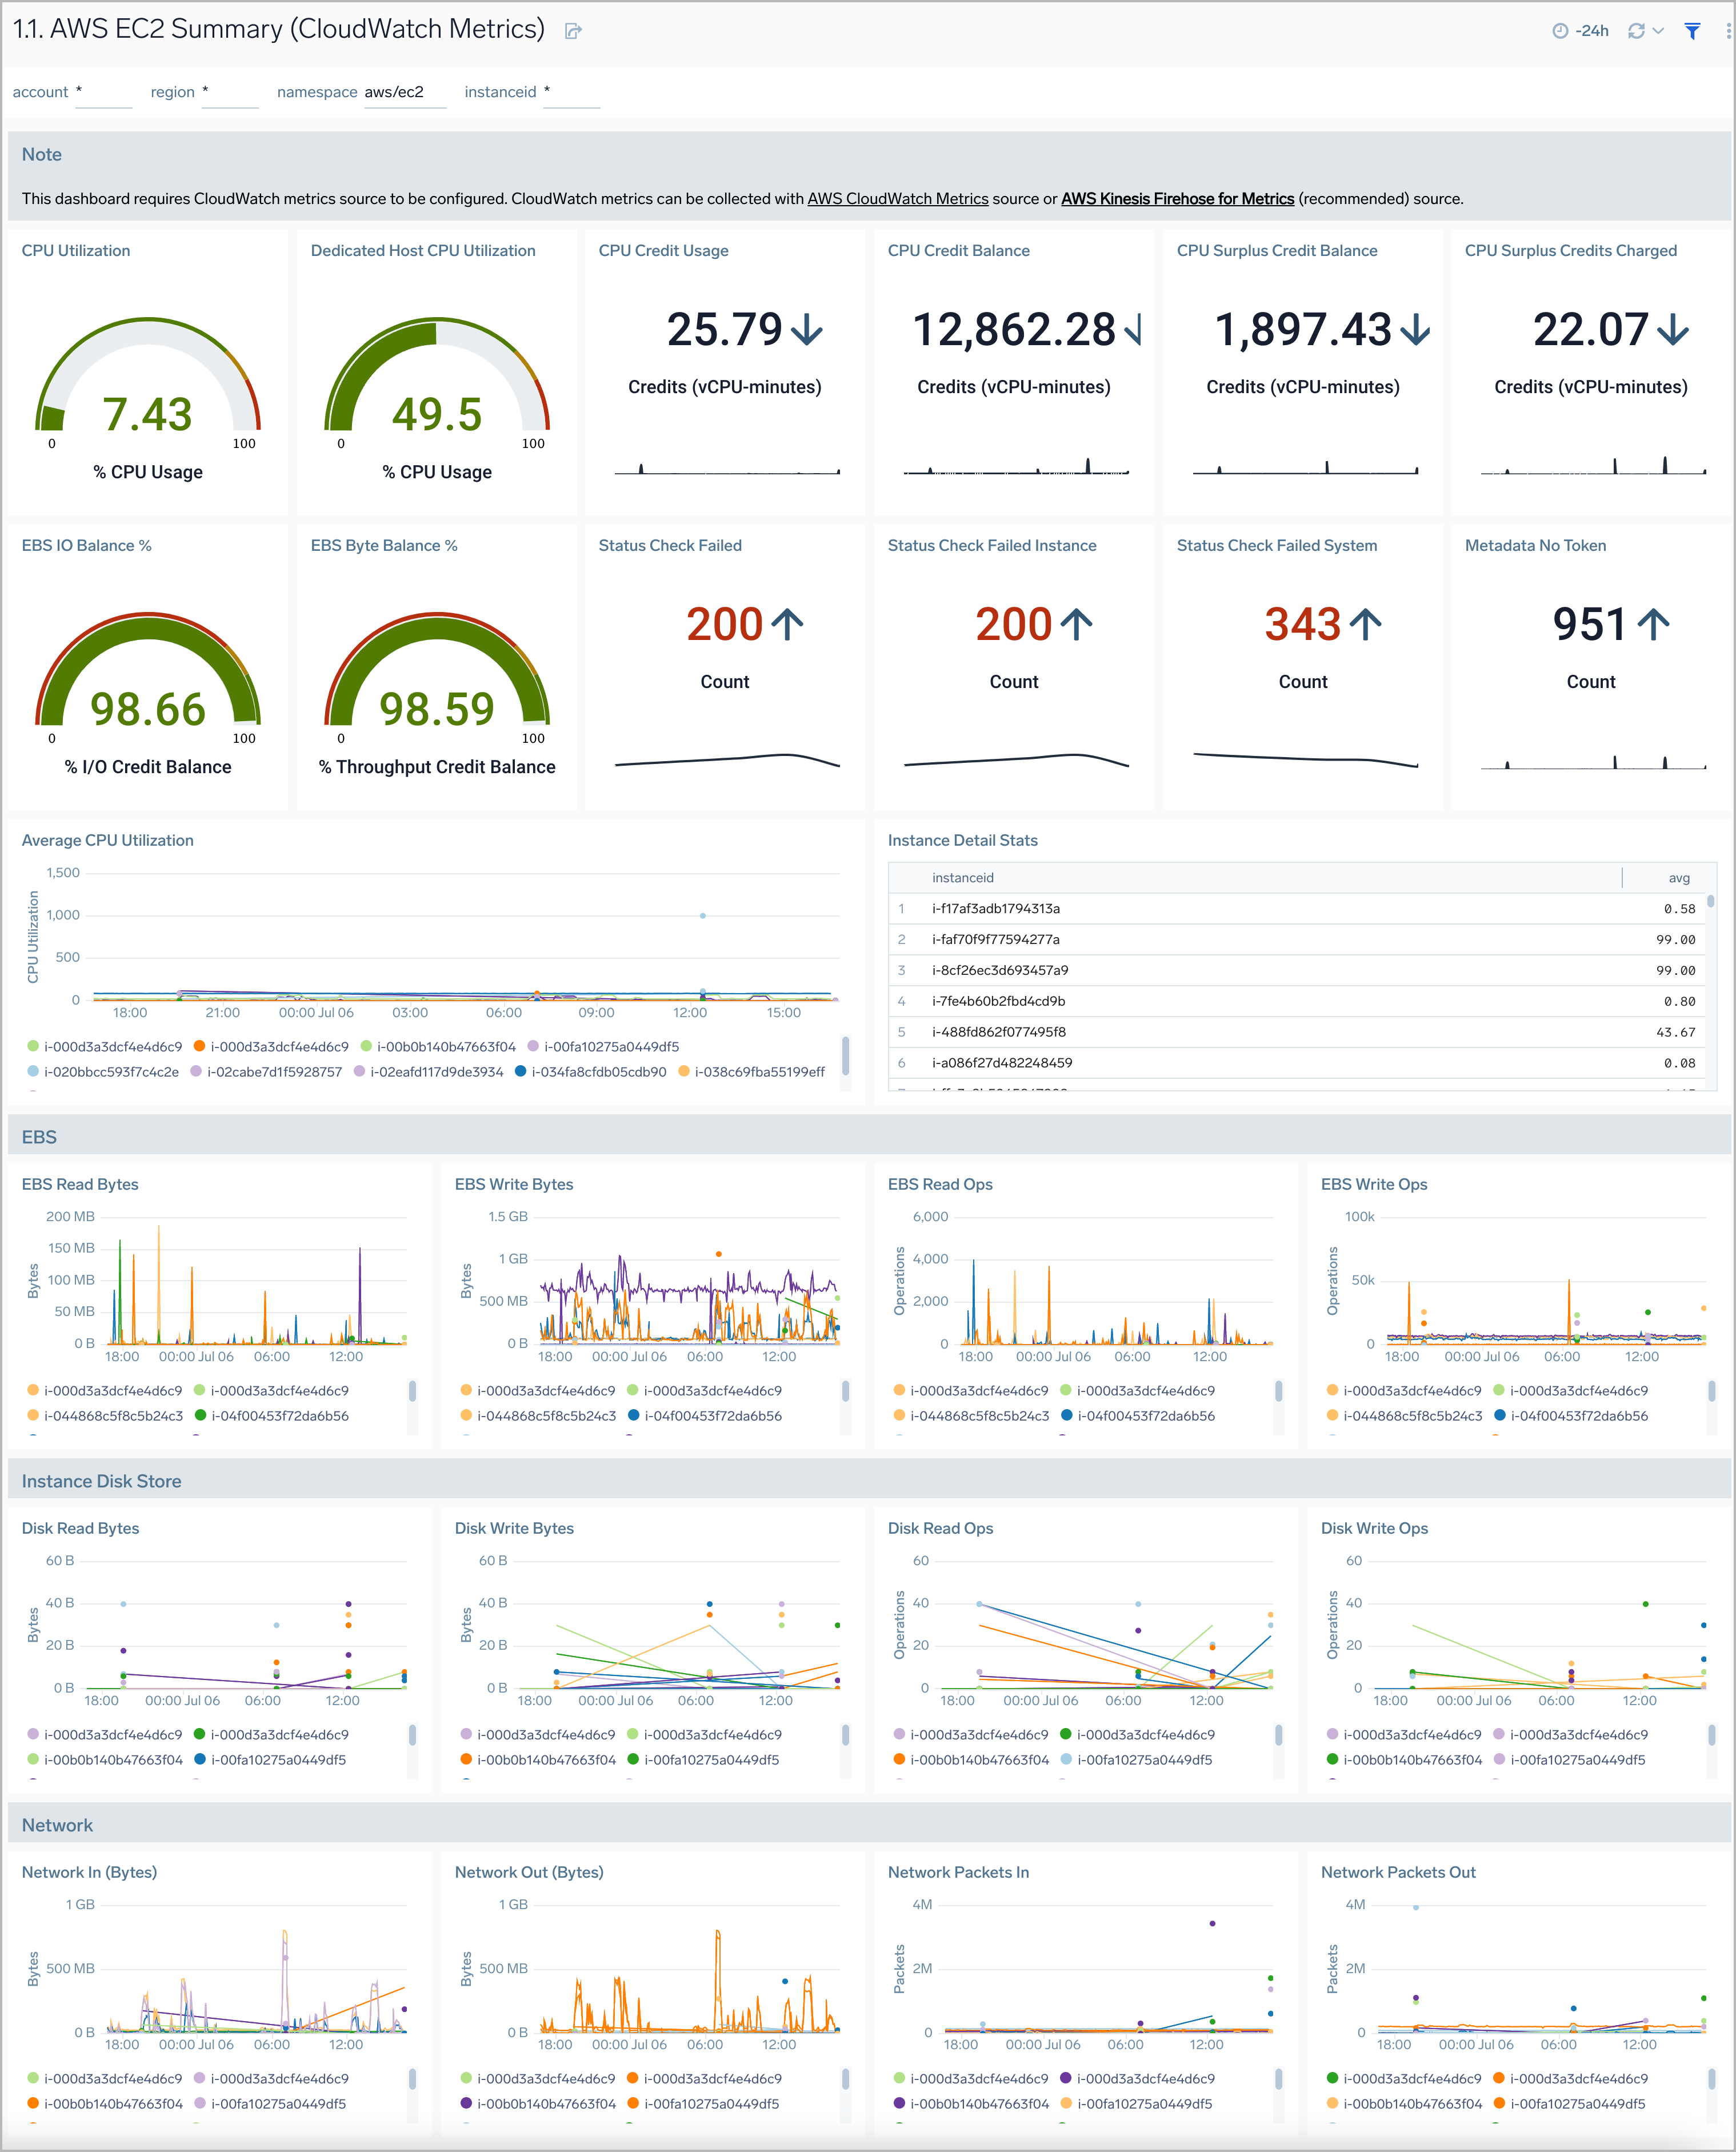Toggle i-04f00453f72da6b56 in EBS Write Ops legend
The height and width of the screenshot is (2152, 1736).
(x=1571, y=1415)
